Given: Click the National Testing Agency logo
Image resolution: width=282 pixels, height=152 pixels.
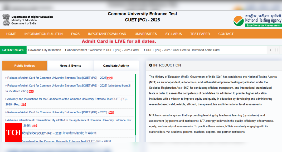Looking at the screenshot, I should click(257, 21).
